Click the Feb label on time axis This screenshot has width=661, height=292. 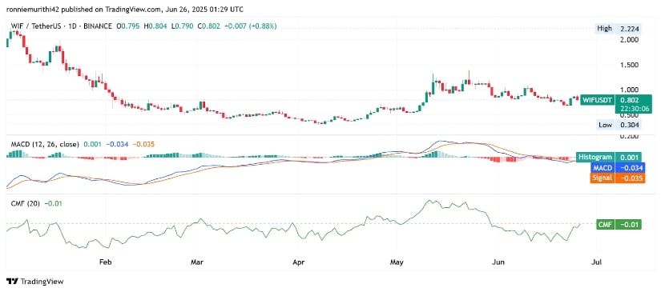pyautogui.click(x=106, y=262)
